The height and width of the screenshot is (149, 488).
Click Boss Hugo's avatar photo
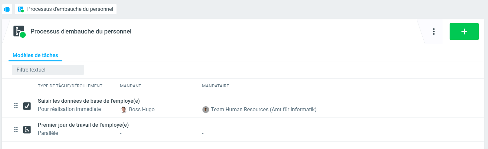pyautogui.click(x=124, y=110)
